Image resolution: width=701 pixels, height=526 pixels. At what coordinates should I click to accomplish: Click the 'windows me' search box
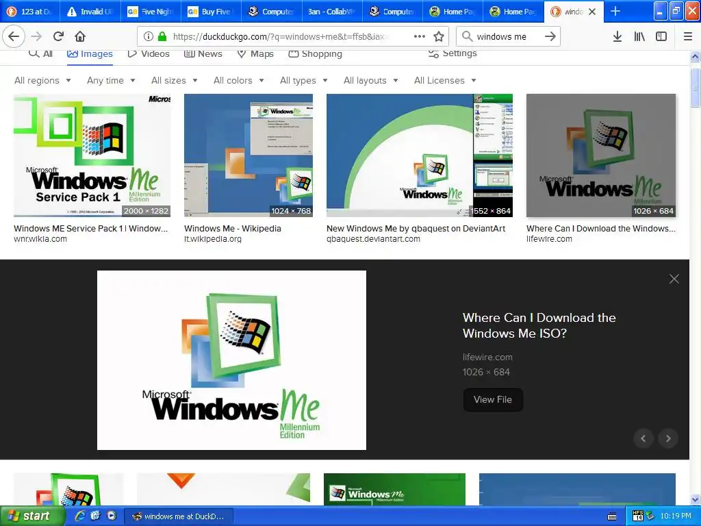[x=509, y=36]
